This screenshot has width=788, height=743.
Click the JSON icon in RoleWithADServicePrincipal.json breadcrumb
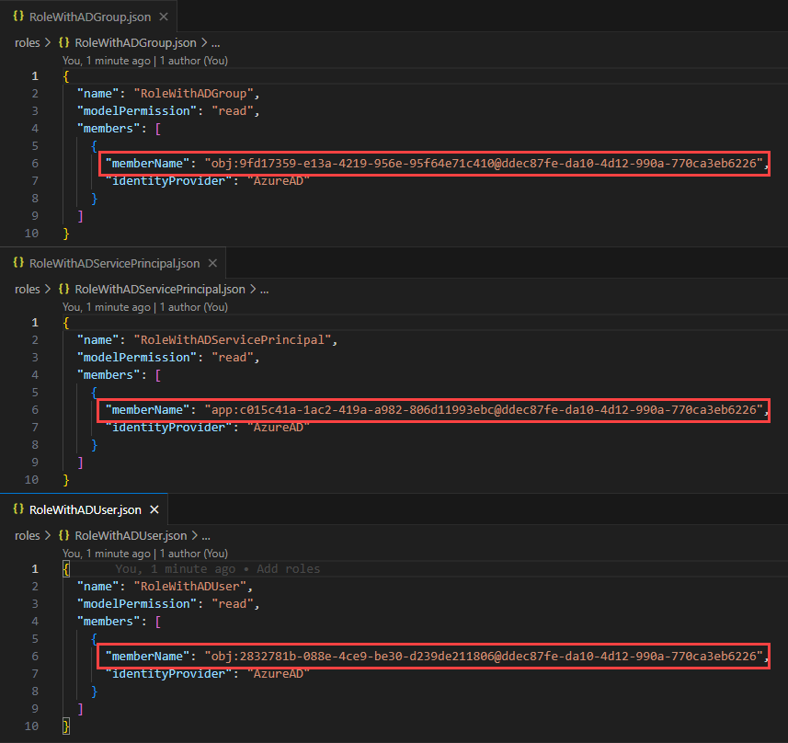[x=63, y=289]
